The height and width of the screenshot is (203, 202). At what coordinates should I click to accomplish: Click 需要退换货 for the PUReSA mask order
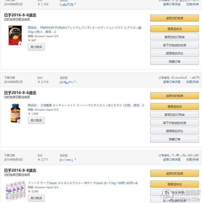click(x=174, y=29)
